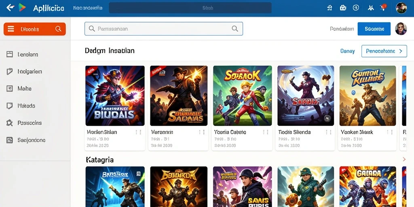Open Nlakods sidebar icon
Screen dimensions: 414x207
click(x=10, y=106)
